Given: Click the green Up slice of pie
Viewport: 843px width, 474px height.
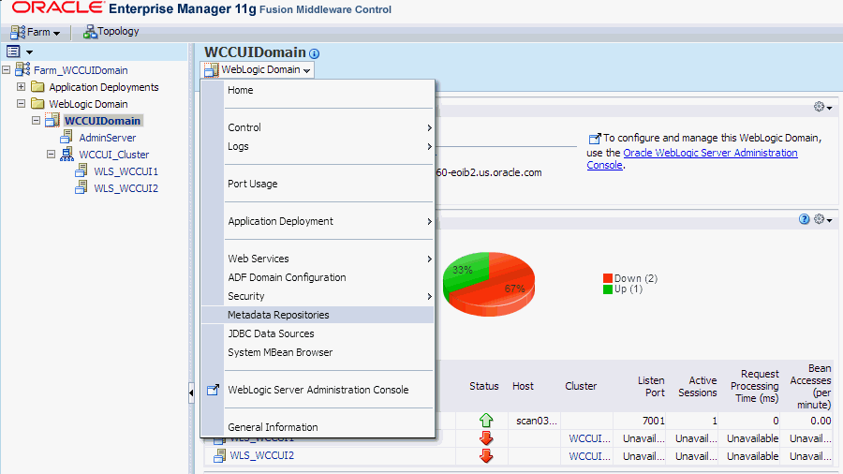Looking at the screenshot, I should (465, 272).
